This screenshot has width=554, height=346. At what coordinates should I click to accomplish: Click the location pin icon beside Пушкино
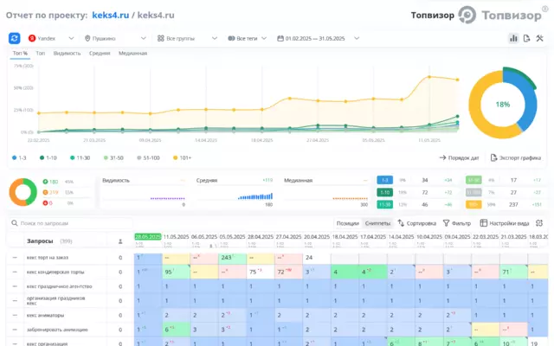87,38
